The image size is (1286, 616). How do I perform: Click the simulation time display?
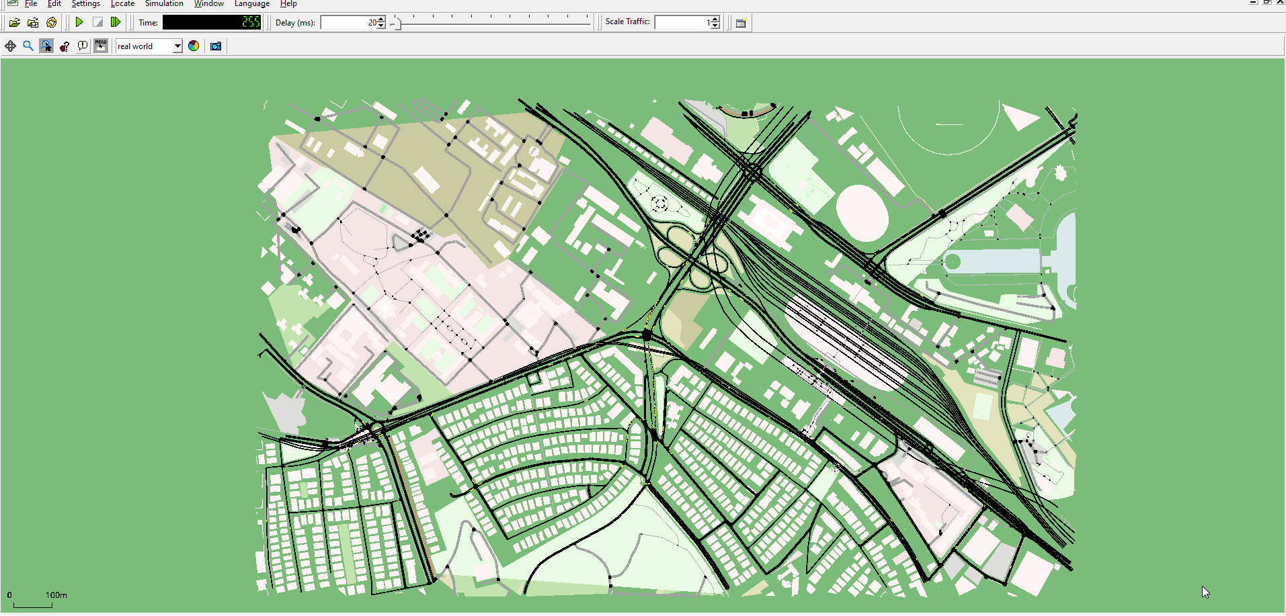(x=212, y=22)
